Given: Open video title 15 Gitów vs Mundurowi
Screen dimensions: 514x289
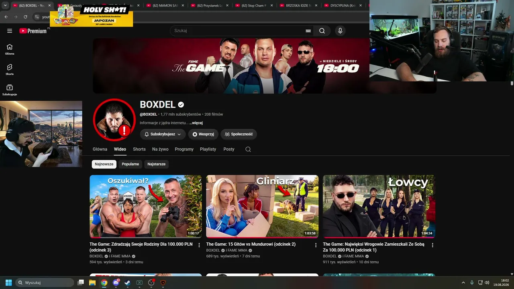Looking at the screenshot, I should [x=251, y=244].
